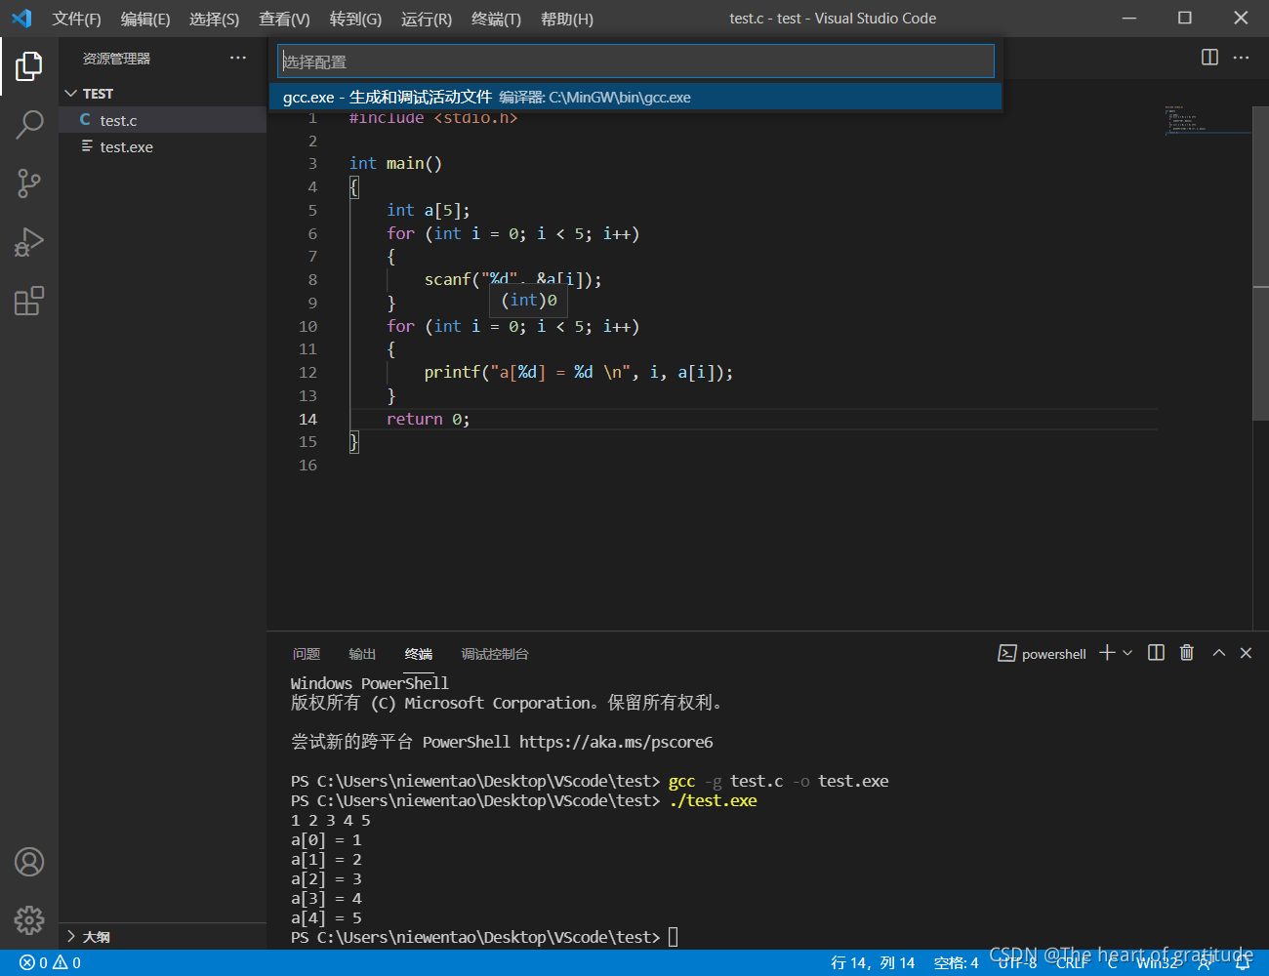Click terminal output line 'a[4] = 5'
This screenshot has width=1269, height=976.
326,917
